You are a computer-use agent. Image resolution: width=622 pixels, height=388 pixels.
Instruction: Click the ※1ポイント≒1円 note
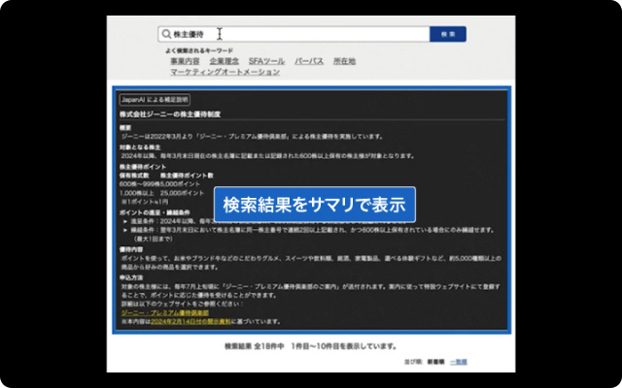(x=145, y=202)
